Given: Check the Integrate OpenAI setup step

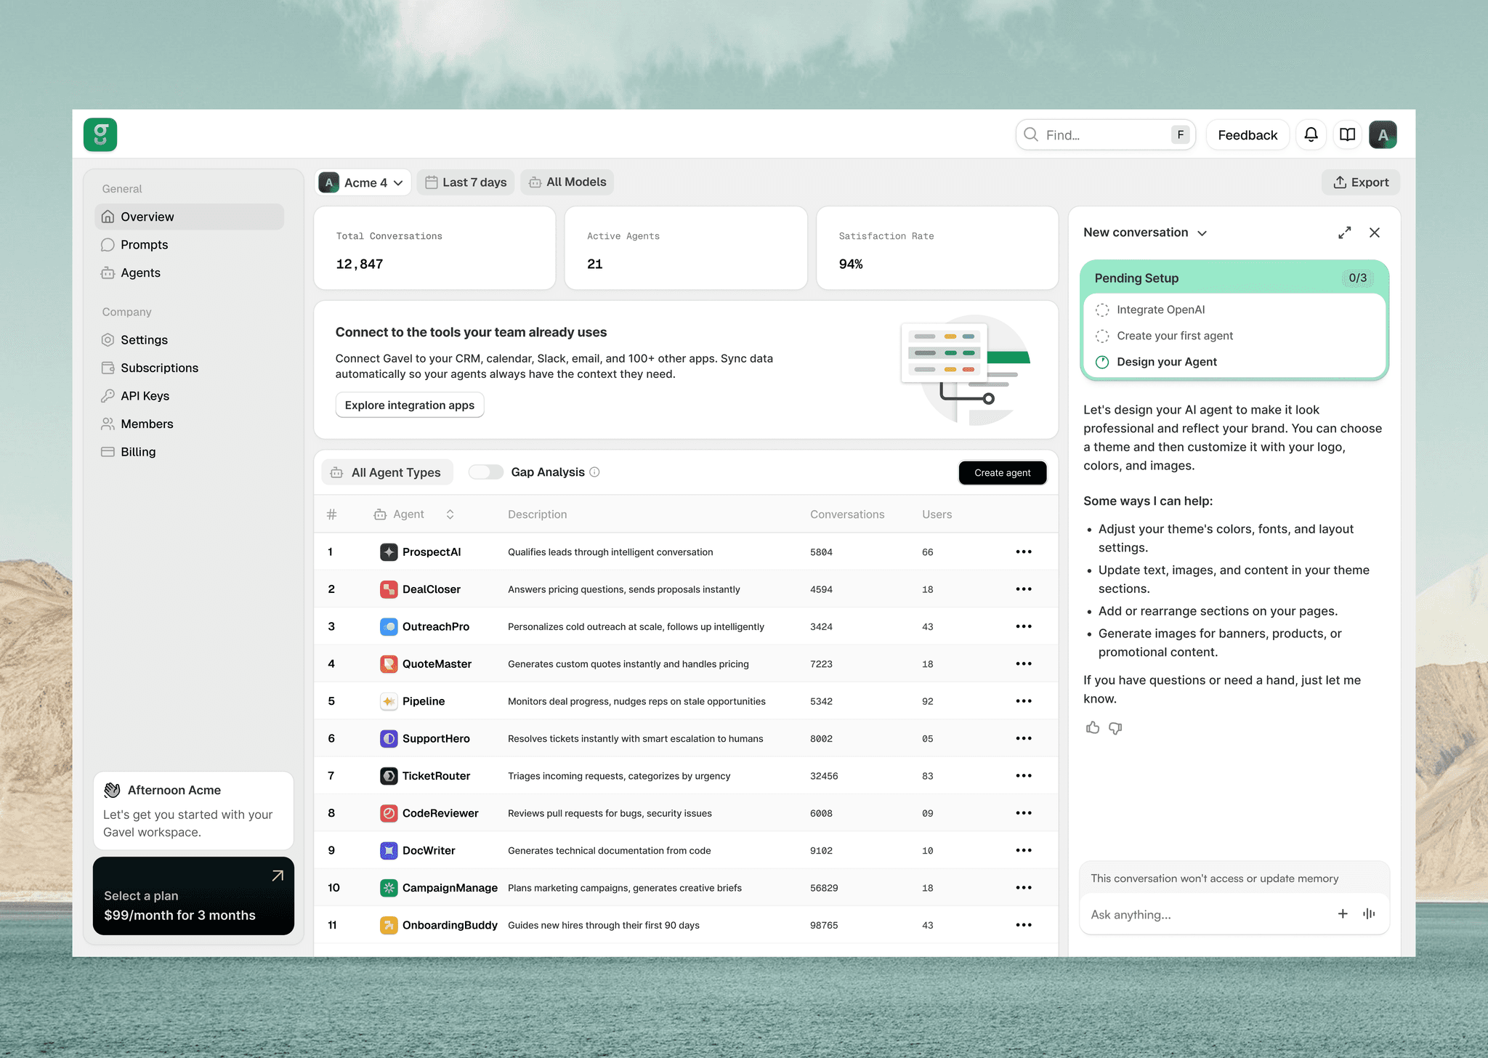Looking at the screenshot, I should 1102,310.
